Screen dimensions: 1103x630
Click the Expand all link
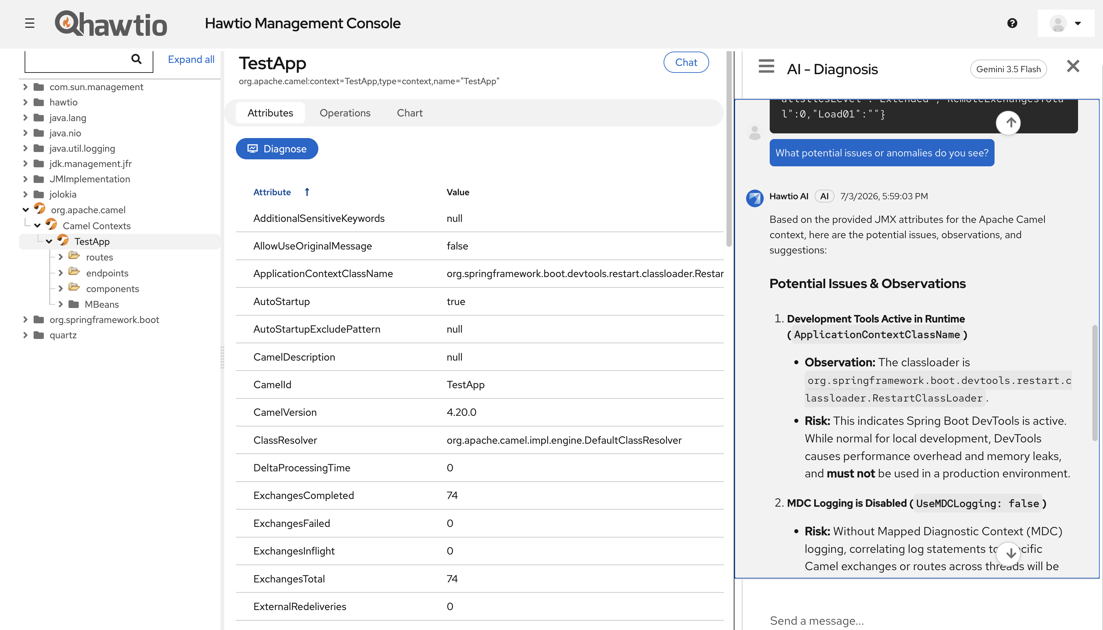tap(191, 59)
